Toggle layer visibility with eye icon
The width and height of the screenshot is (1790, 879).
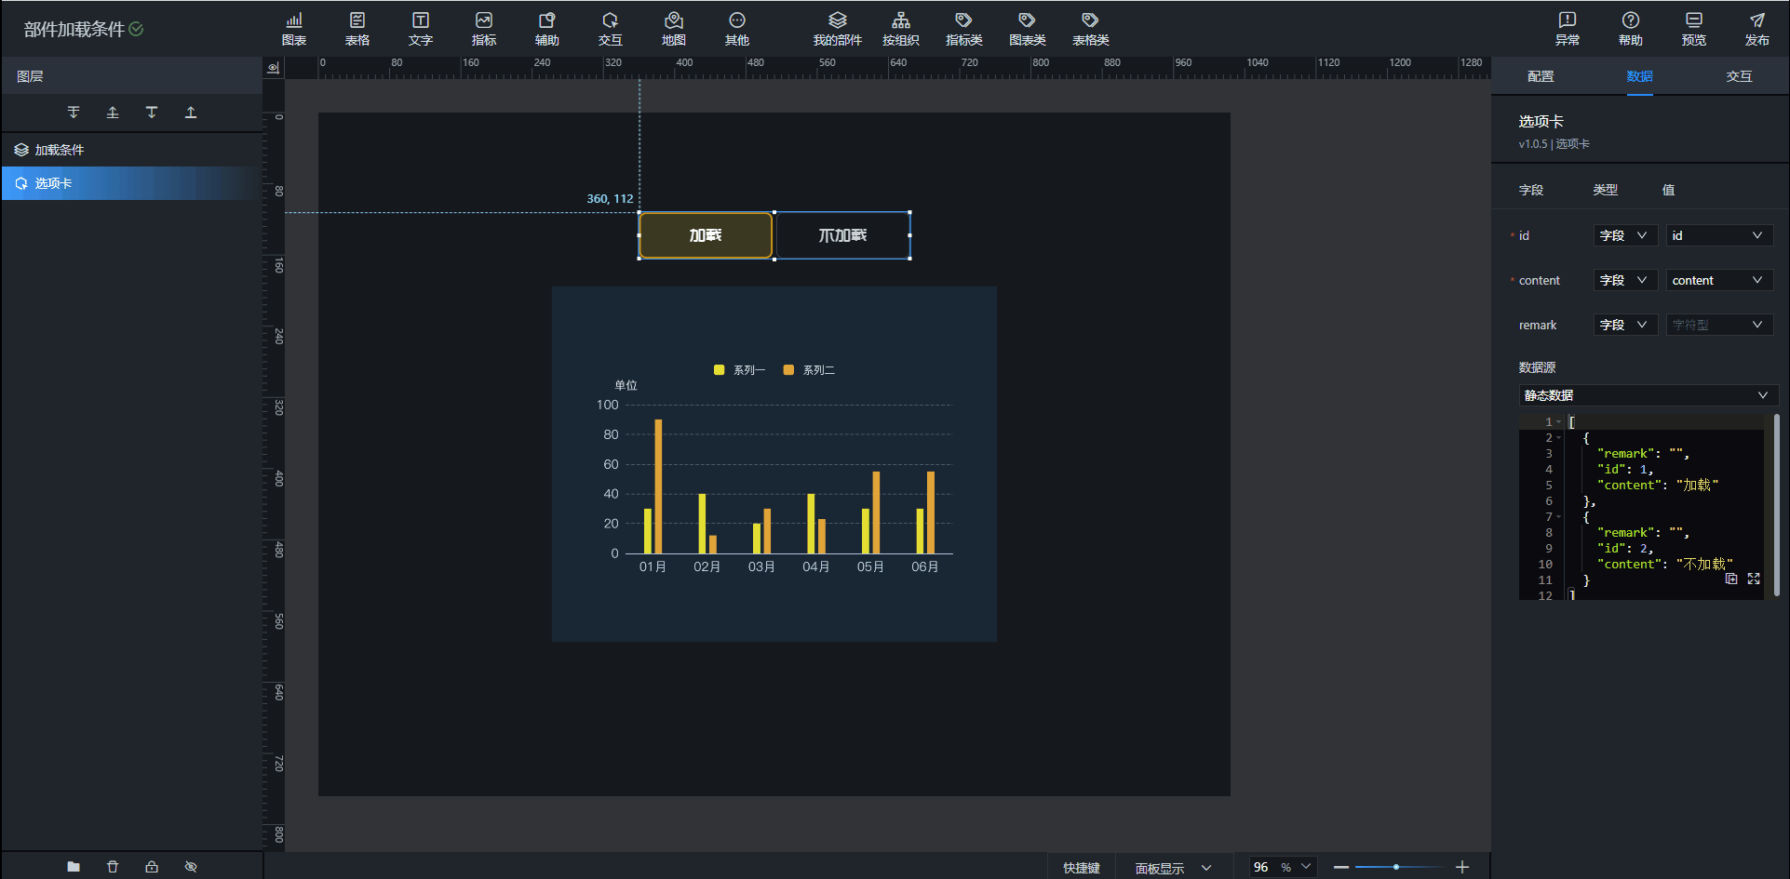[x=191, y=867]
